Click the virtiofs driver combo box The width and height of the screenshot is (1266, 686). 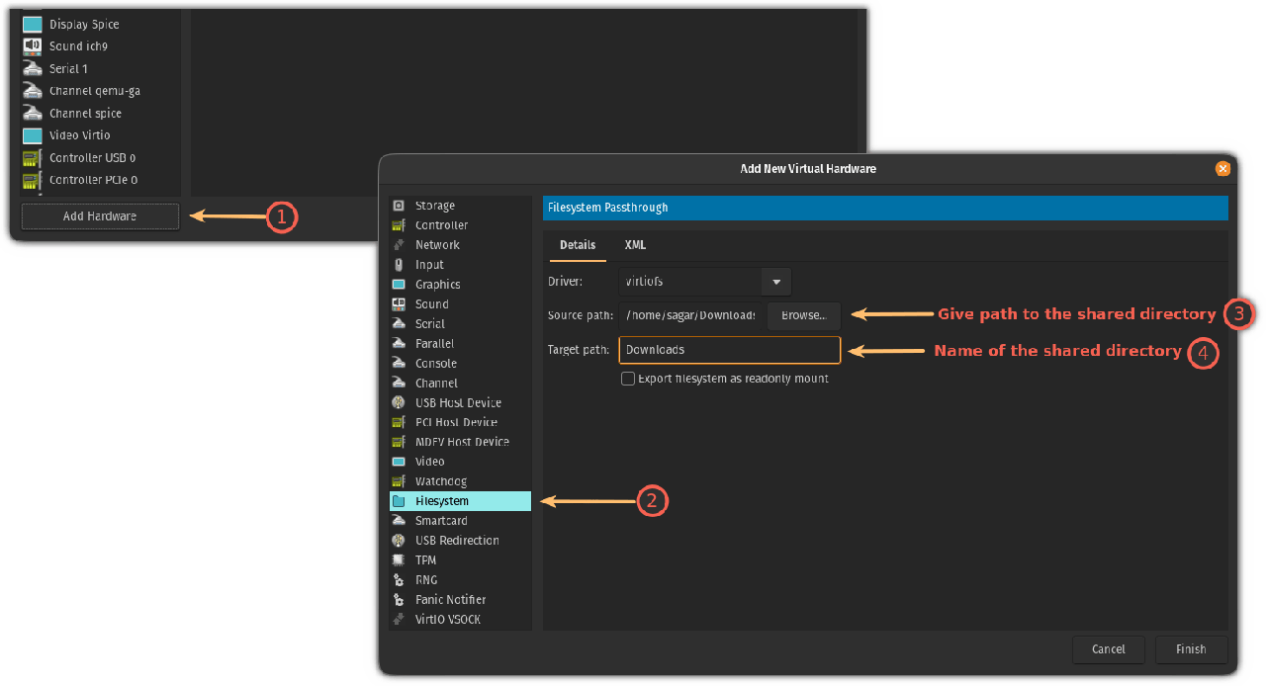689,282
